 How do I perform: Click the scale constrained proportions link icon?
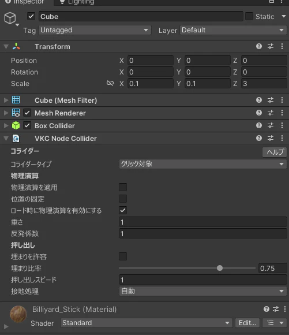(110, 83)
